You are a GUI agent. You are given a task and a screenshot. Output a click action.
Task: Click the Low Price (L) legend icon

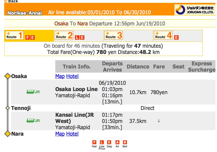point(102,142)
